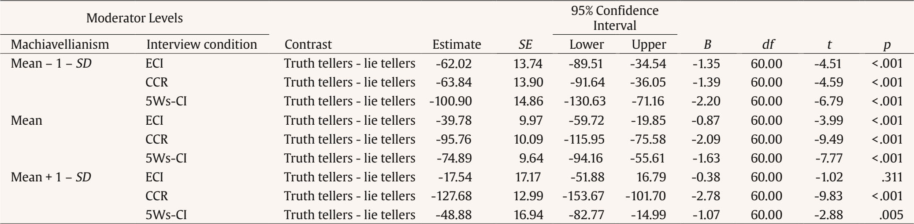The width and height of the screenshot is (914, 224).
Task: Click the t value -9.49
Action: 829,139
